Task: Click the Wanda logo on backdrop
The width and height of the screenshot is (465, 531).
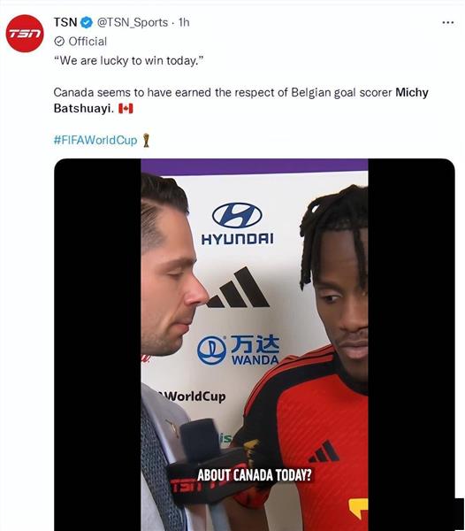Action: (x=238, y=350)
